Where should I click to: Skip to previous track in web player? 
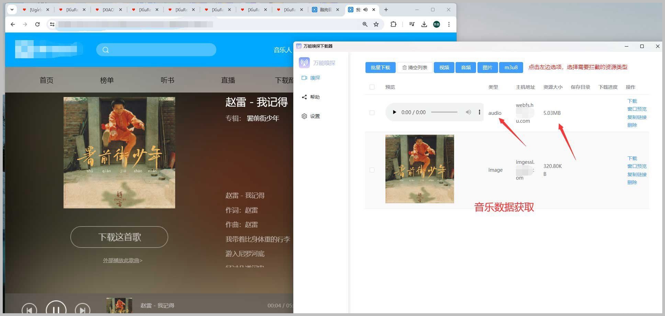click(29, 309)
